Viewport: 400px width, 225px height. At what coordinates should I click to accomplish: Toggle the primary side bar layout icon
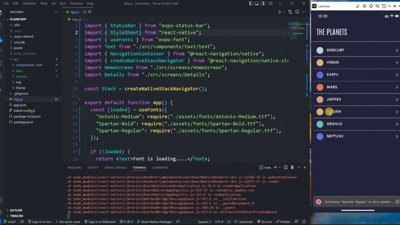coord(251,4)
